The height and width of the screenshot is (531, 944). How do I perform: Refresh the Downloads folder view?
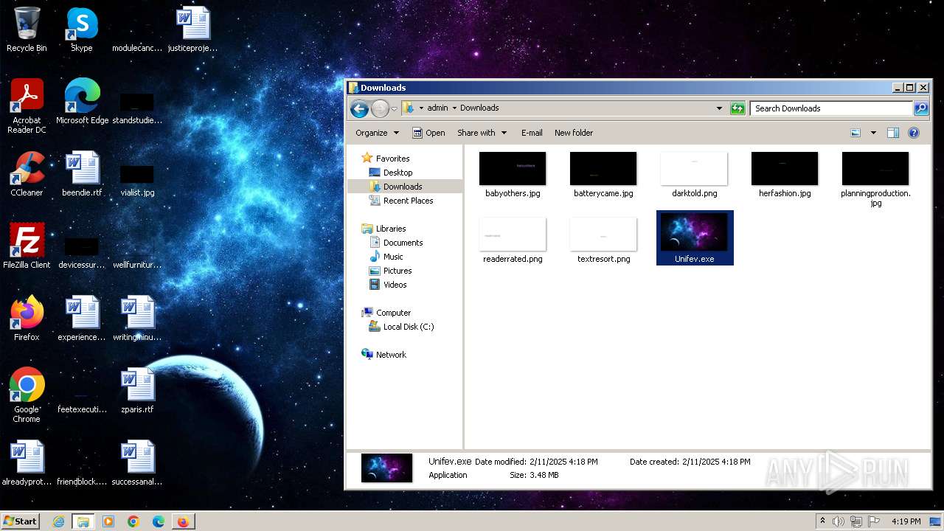click(737, 108)
